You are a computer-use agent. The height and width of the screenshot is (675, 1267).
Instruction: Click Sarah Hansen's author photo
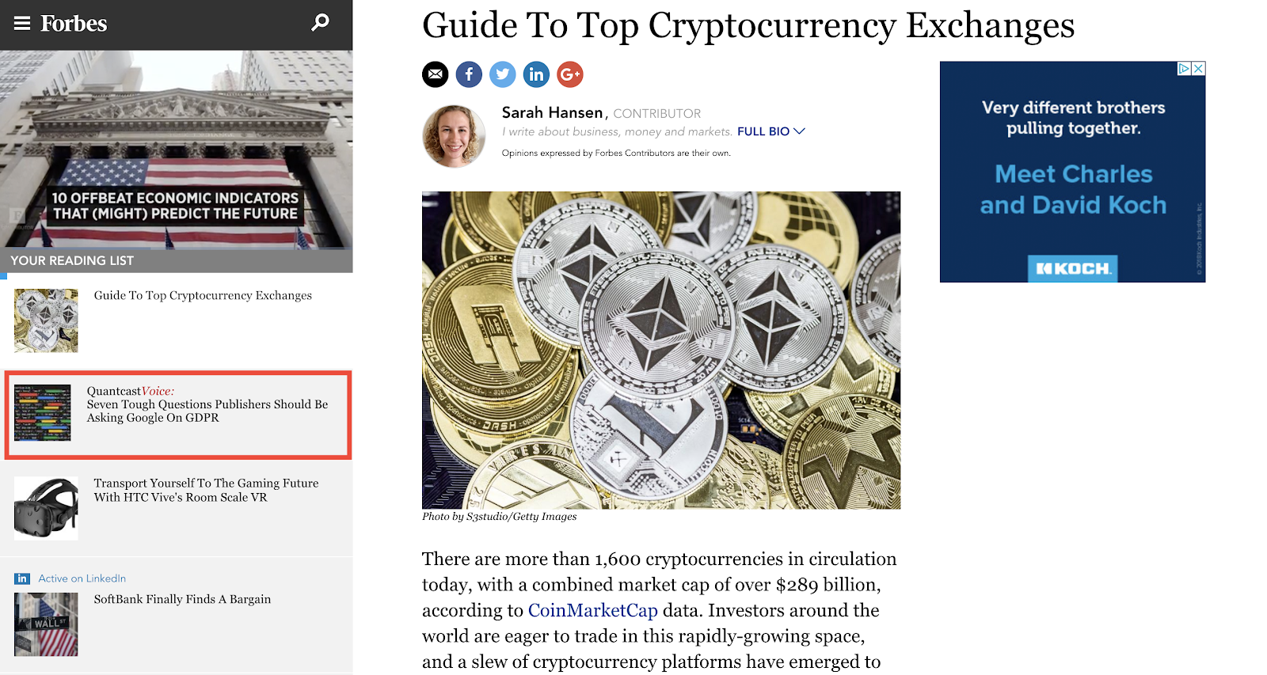click(x=454, y=136)
